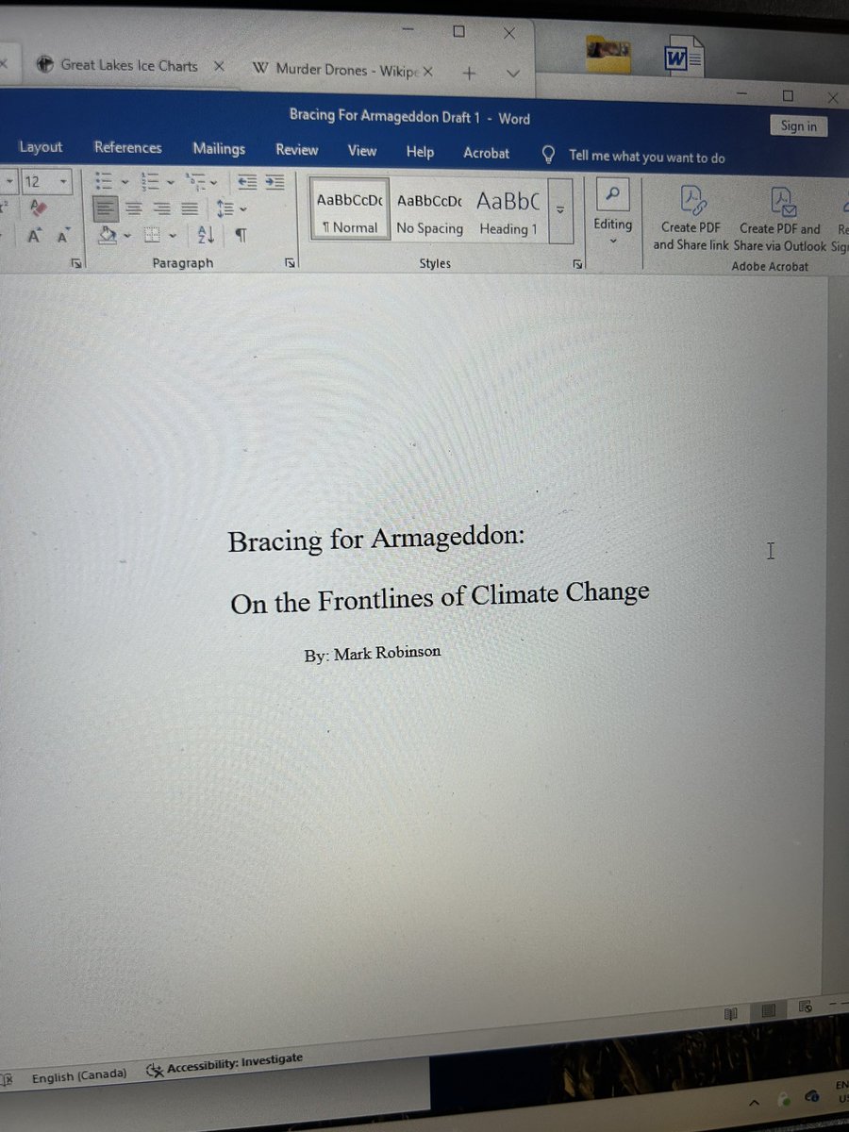
Task: Click the Sign in button
Action: click(798, 125)
